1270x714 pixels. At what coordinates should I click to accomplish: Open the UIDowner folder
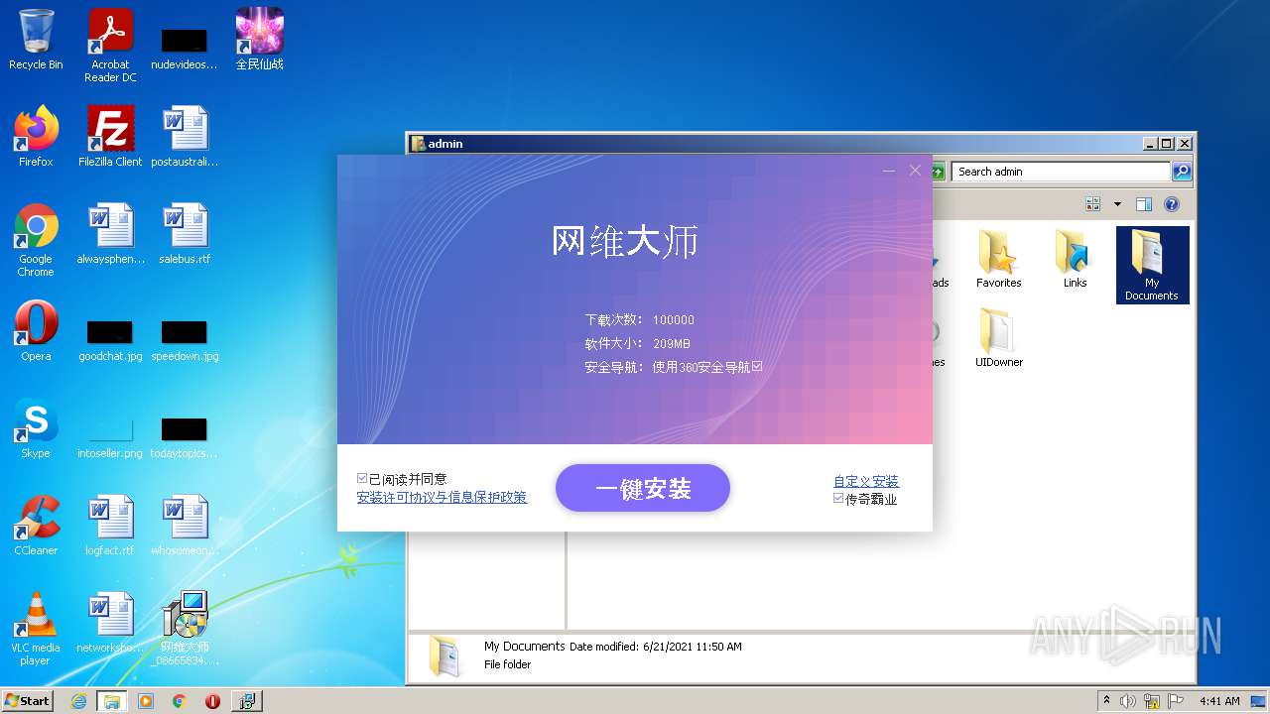click(998, 338)
